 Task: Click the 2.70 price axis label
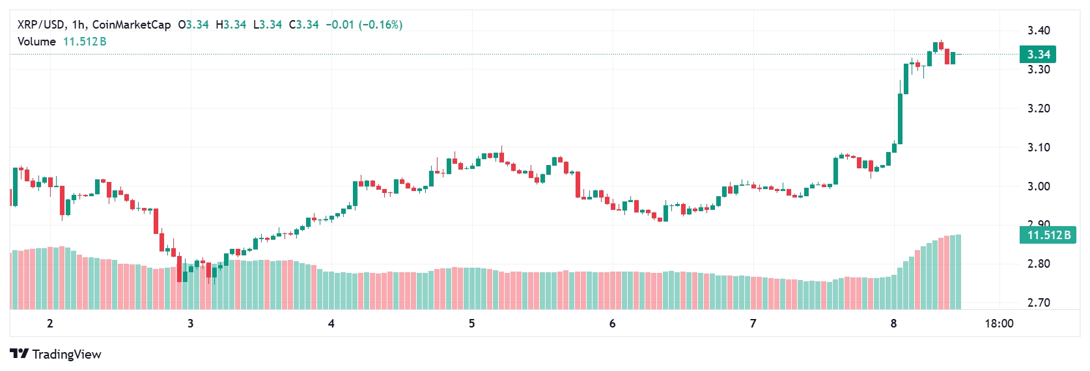pos(1039,303)
